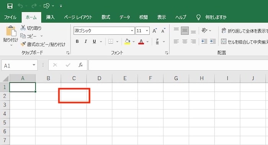The image size is (268, 145).
Task: Open the データ tab
Action: point(124,17)
